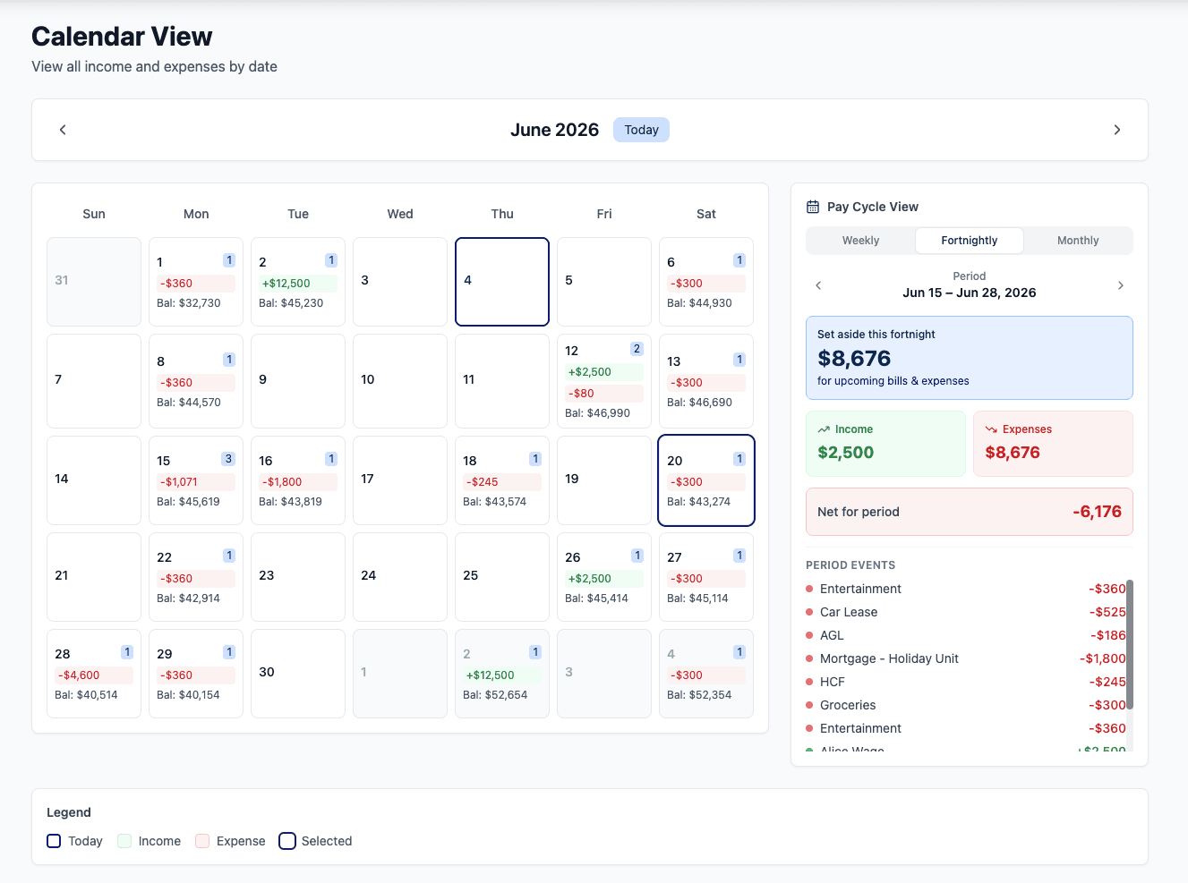This screenshot has width=1188, height=883.
Task: Click the Expense swatch in the legend
Action: [202, 841]
